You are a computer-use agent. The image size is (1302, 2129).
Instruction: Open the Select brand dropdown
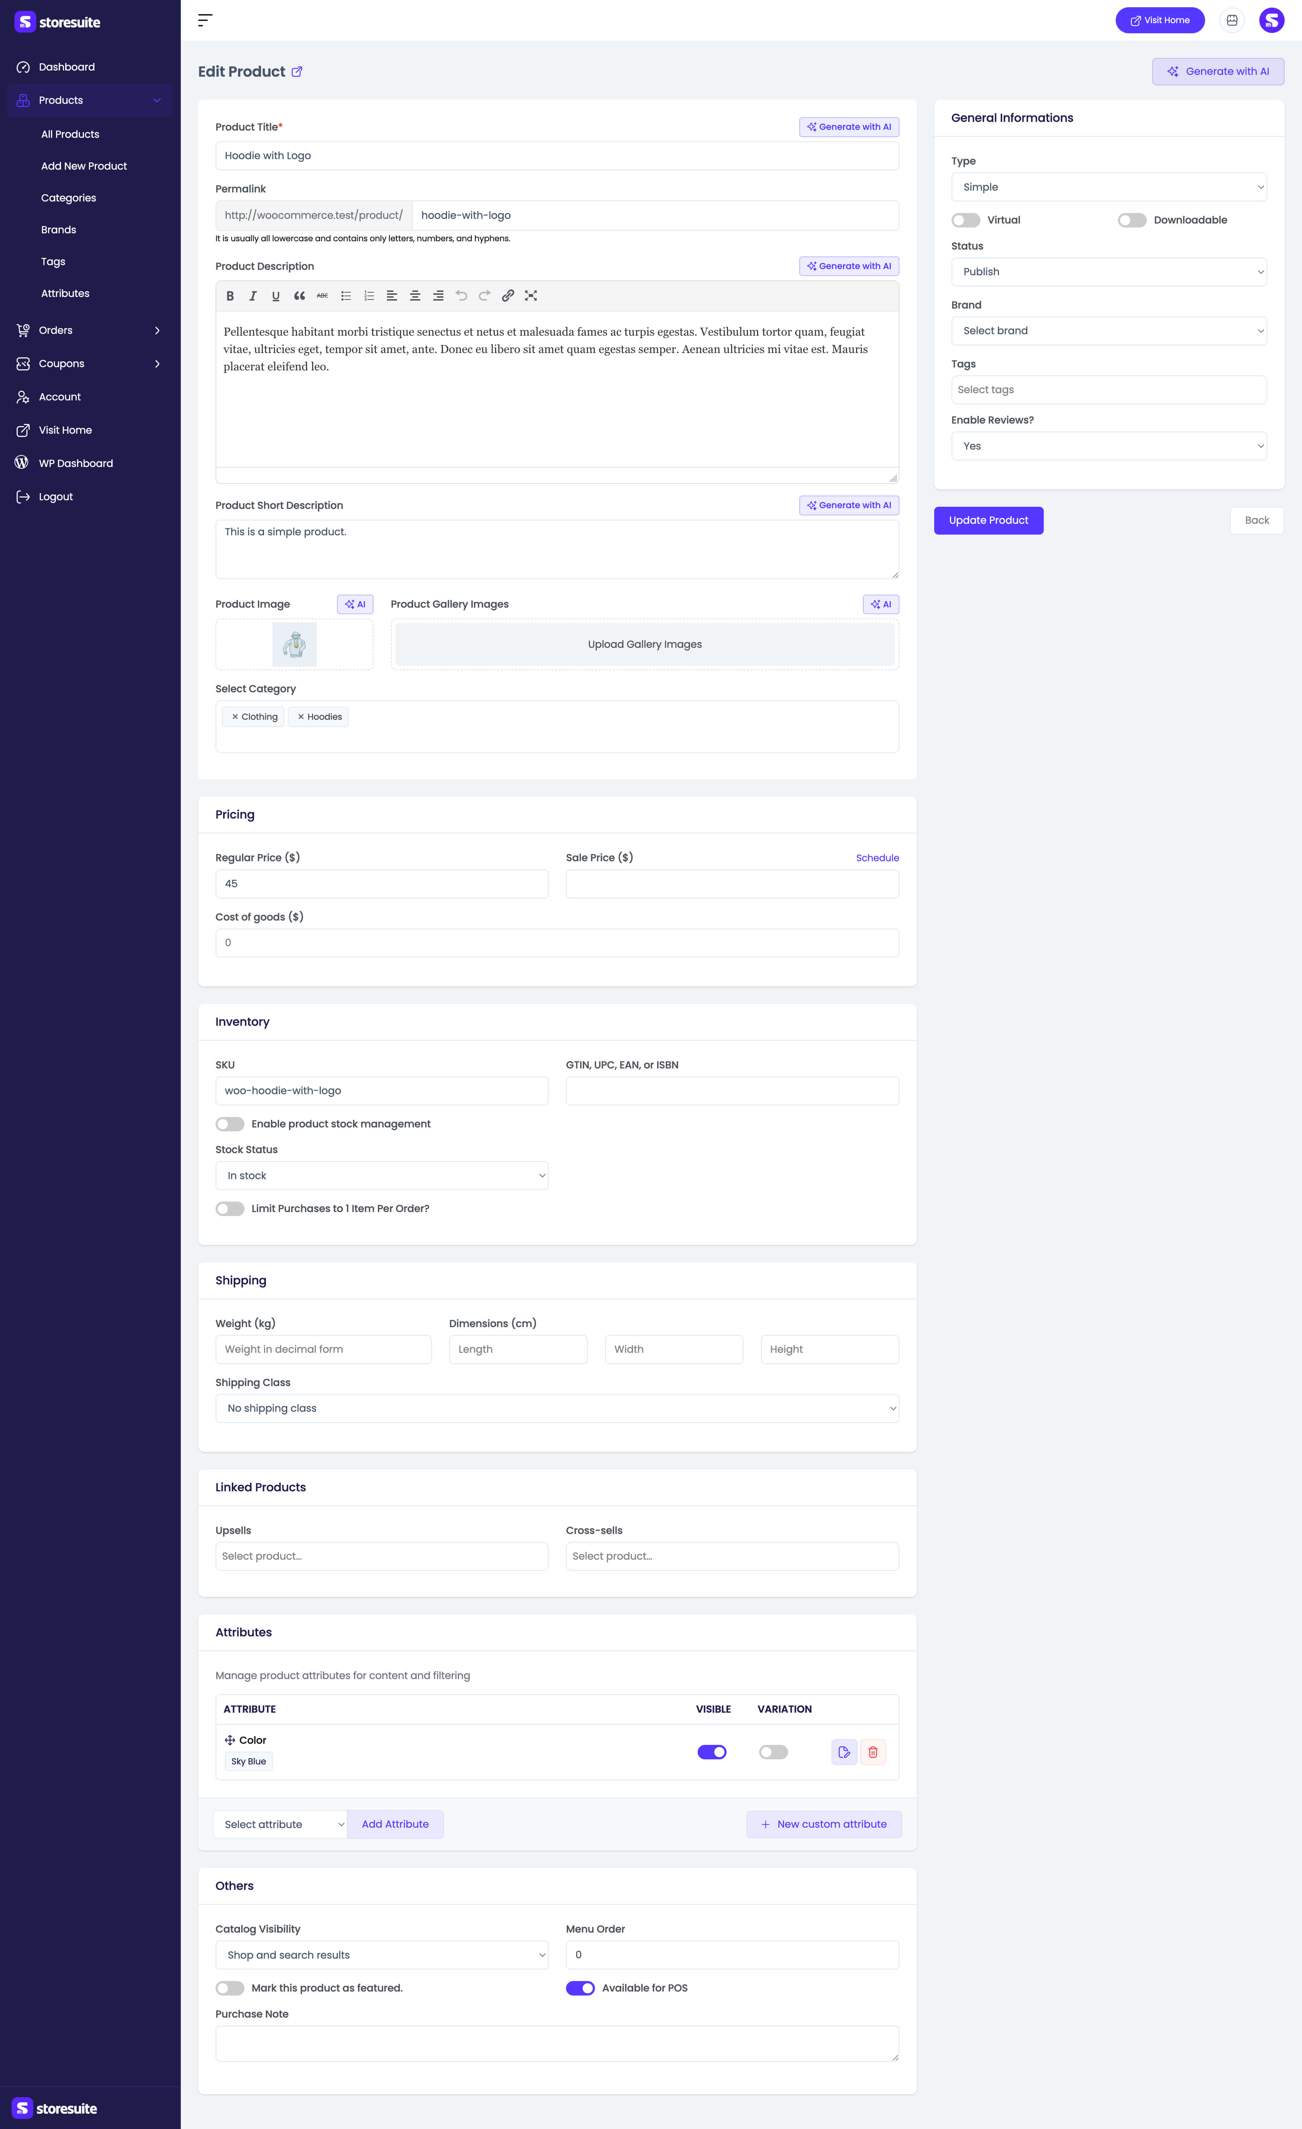(x=1109, y=331)
